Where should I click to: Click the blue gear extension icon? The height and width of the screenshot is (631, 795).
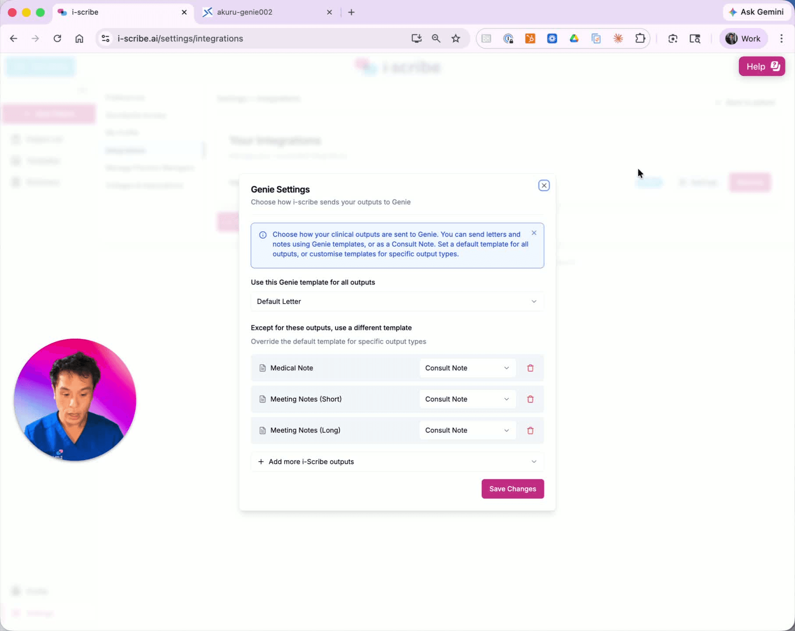pos(552,39)
